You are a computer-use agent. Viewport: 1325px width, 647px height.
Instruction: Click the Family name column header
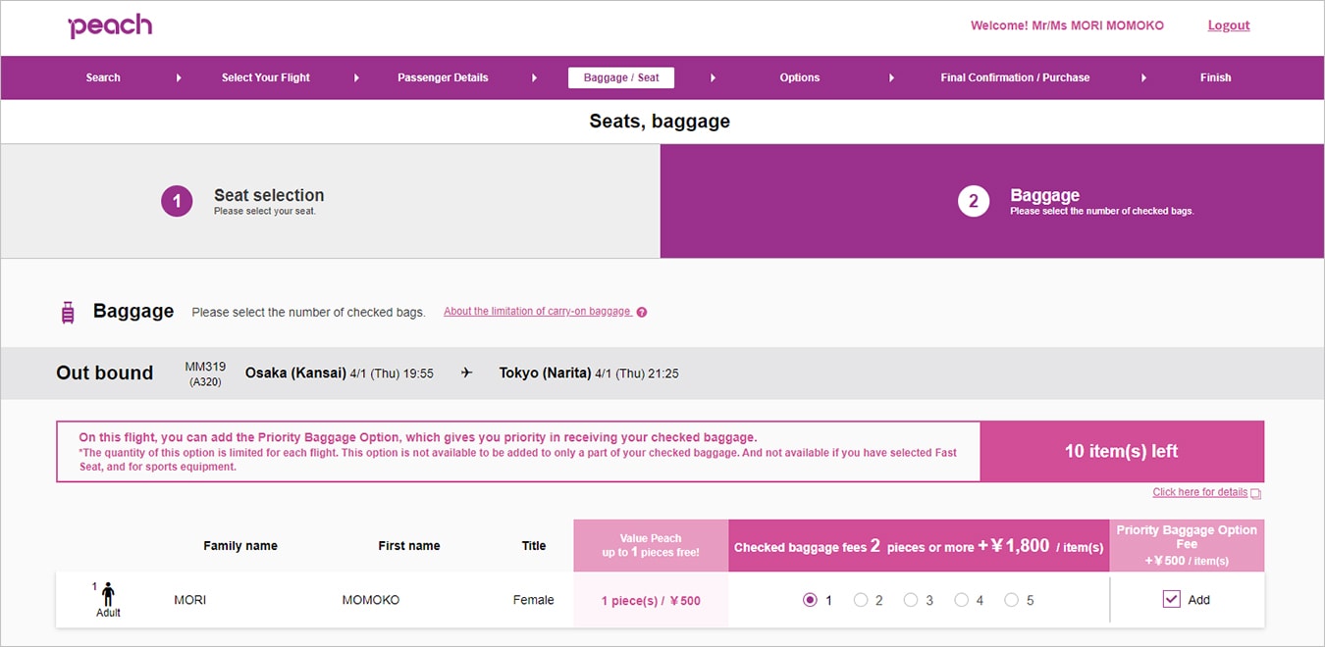tap(240, 546)
